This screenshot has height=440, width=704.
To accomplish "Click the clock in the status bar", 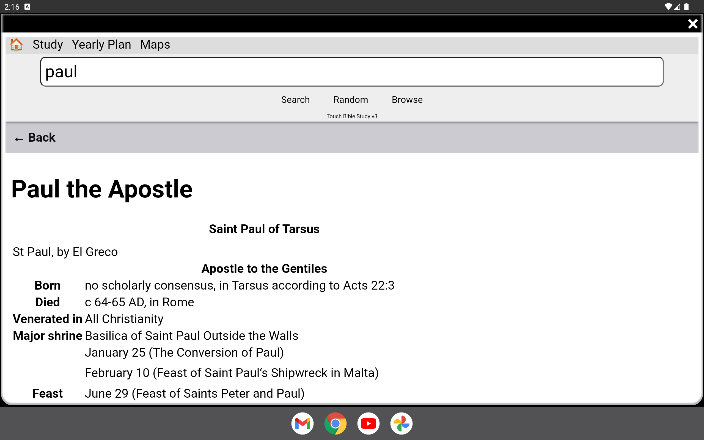I will [12, 6].
